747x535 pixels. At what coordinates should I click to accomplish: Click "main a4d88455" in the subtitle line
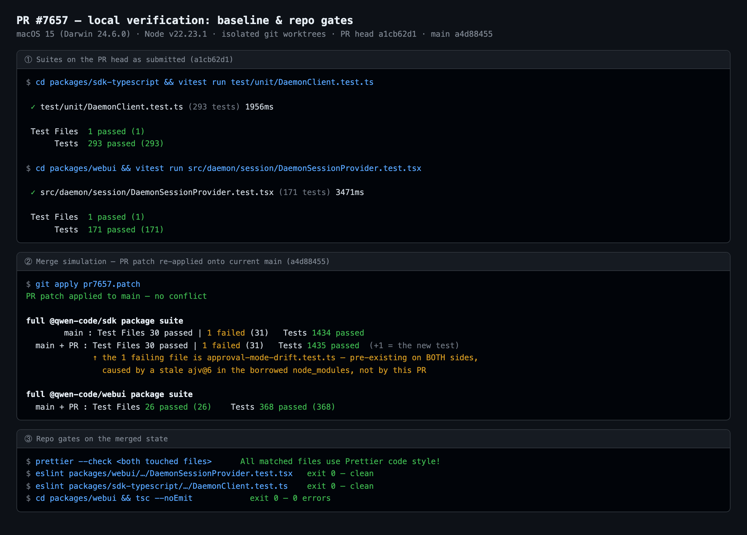pyautogui.click(x=462, y=34)
